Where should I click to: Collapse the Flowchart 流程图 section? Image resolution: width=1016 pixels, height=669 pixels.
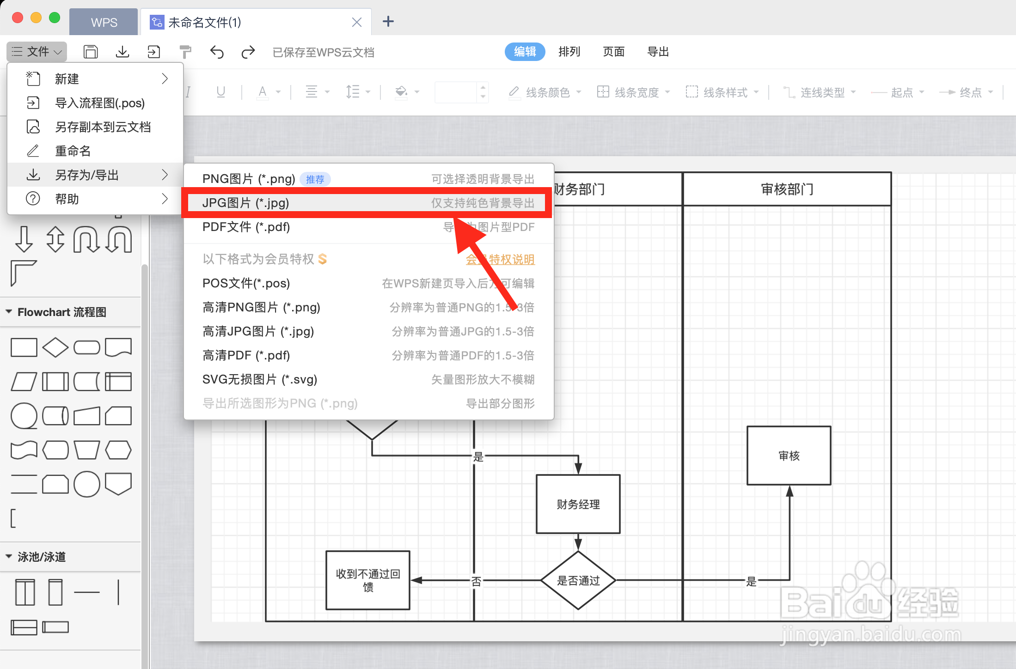point(9,312)
